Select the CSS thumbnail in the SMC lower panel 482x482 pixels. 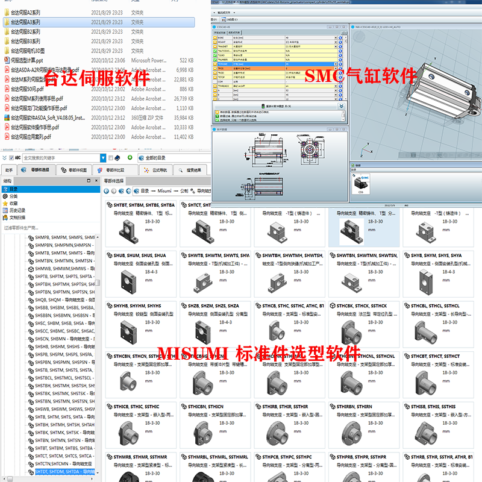point(361,184)
